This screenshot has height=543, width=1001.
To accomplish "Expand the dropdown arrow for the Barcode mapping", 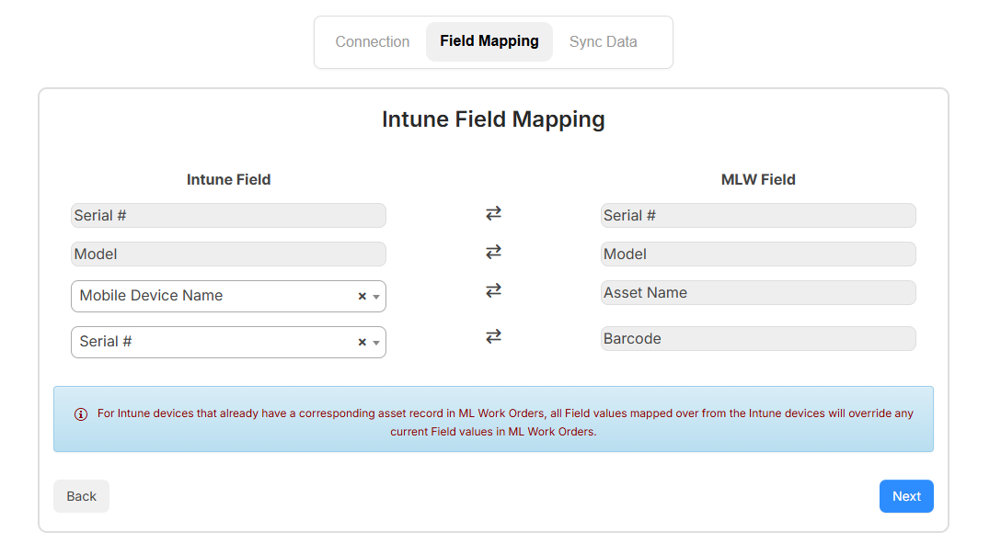I will pyautogui.click(x=376, y=343).
